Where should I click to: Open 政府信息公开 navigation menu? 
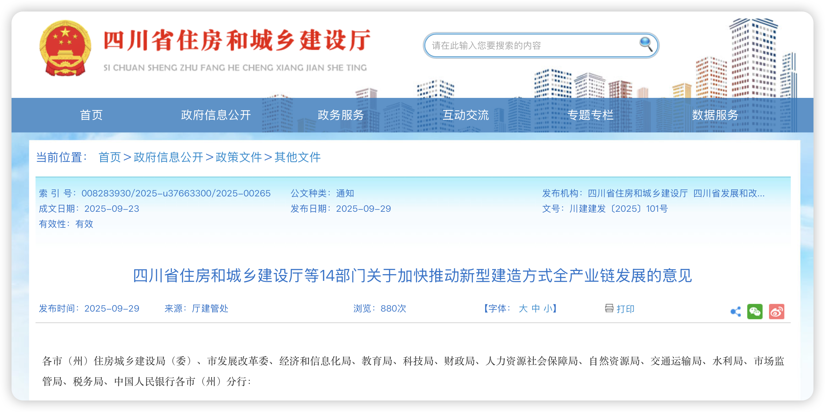[x=216, y=115]
